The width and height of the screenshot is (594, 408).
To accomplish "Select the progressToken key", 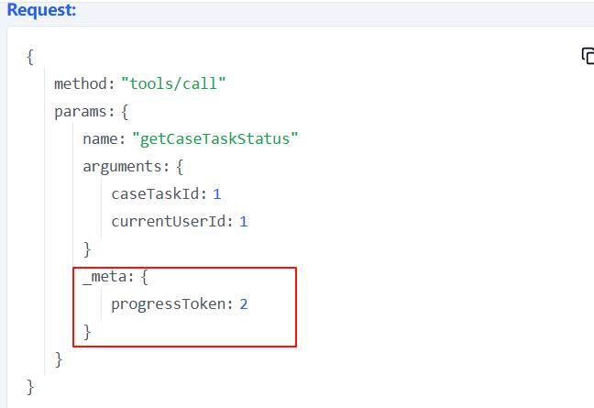I will pos(173,303).
